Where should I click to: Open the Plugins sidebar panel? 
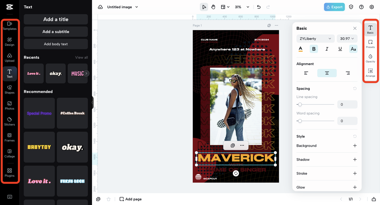9,173
